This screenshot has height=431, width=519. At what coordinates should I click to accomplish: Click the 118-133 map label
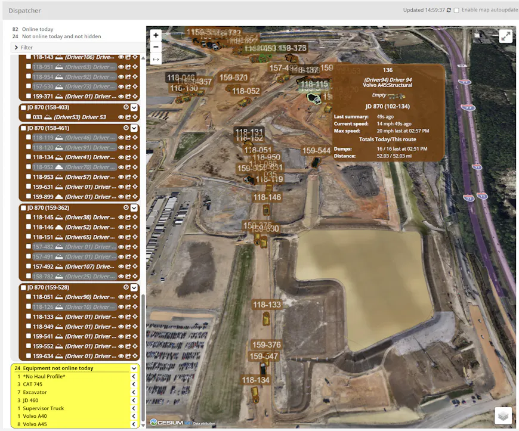267,305
